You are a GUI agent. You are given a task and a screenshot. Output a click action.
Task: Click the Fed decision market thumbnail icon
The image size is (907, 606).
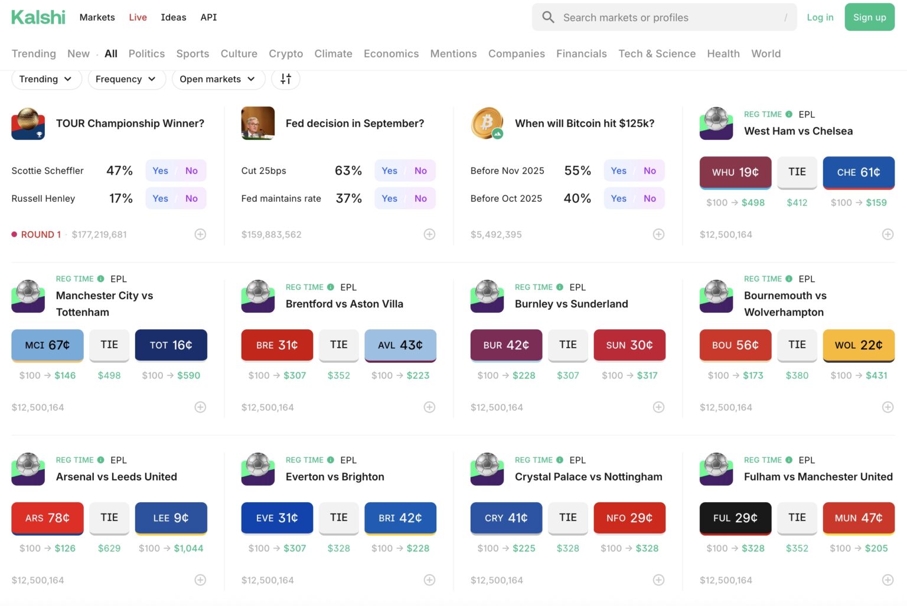[x=257, y=123]
